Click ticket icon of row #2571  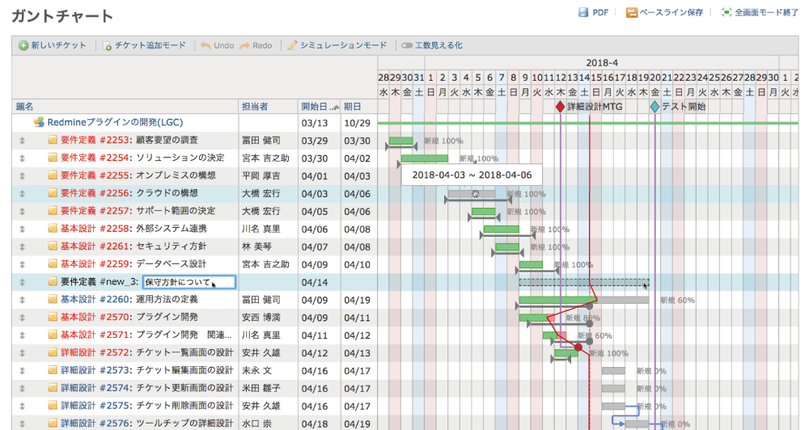(x=53, y=335)
